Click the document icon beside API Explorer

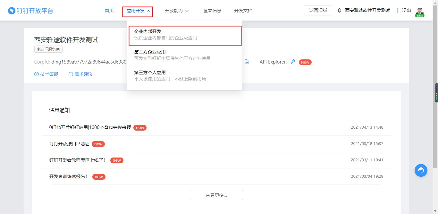pos(246,62)
